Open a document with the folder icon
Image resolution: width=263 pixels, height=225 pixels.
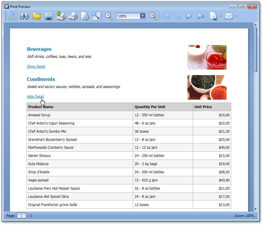tap(37, 16)
